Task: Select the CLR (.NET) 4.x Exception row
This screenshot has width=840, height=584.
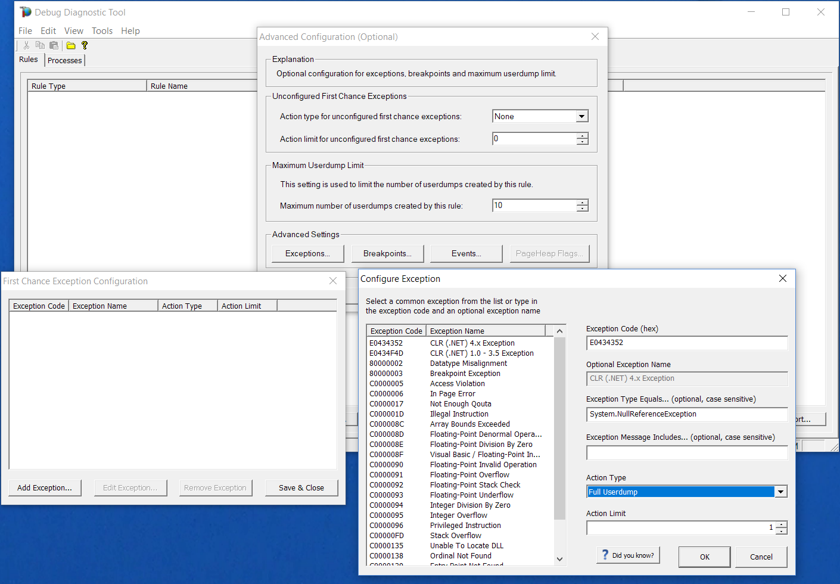Action: (460, 343)
